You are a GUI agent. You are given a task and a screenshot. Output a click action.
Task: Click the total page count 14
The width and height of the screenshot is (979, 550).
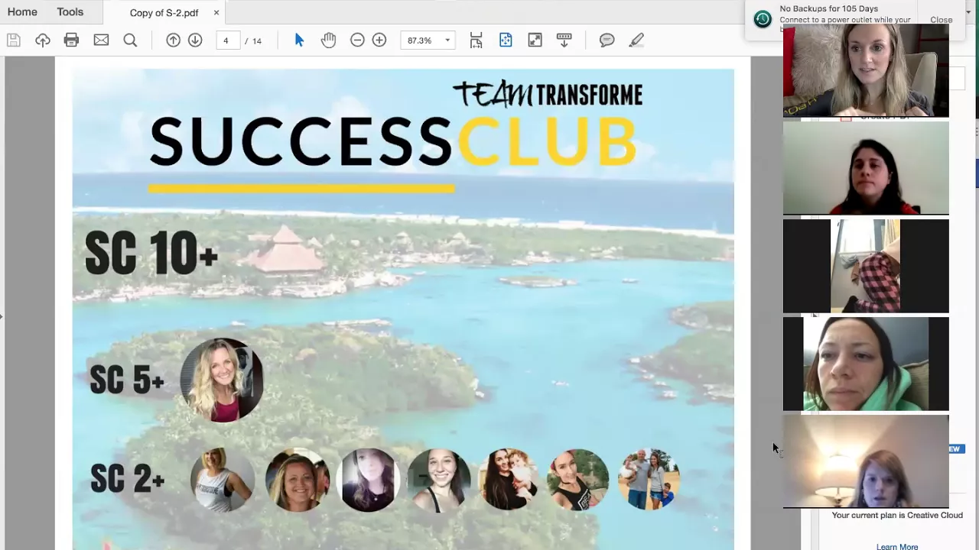[256, 41]
